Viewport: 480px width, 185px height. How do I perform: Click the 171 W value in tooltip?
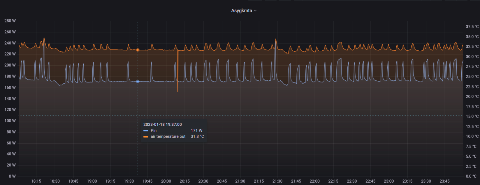tap(196, 130)
